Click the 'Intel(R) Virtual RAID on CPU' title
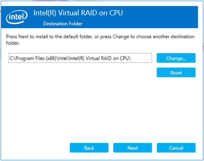Viewport: 204px width, 161px height. point(78,13)
